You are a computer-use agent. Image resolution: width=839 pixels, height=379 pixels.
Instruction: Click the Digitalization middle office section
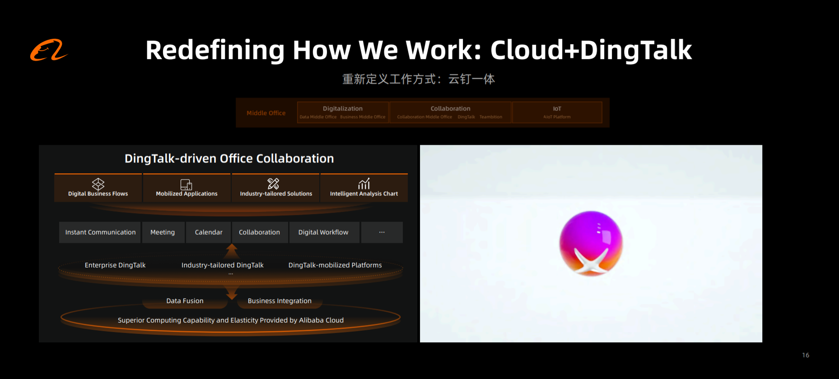click(x=343, y=112)
